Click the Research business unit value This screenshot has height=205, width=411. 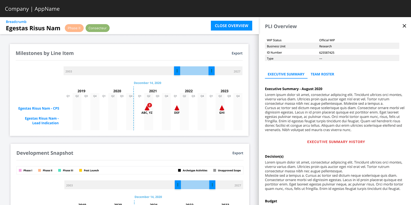pos(325,46)
